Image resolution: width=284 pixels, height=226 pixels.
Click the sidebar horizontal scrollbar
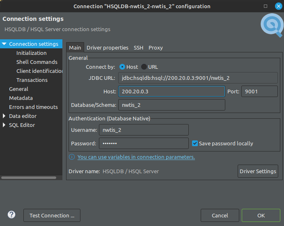coord(29,178)
